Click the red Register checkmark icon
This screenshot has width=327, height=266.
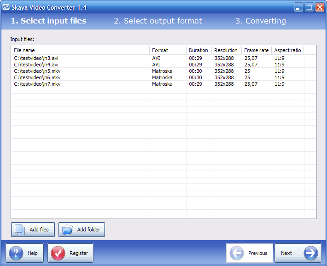[x=58, y=253]
